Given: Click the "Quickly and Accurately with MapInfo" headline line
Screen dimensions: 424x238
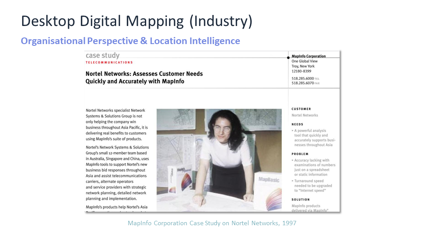Looking at the screenshot, I should 135,81.
